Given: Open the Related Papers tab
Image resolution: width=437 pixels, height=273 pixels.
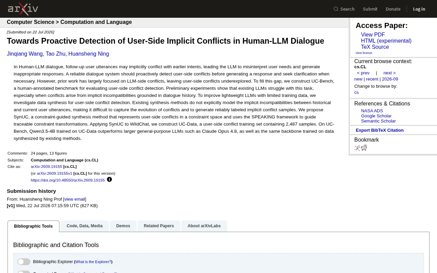Looking at the screenshot, I should click(x=159, y=226).
